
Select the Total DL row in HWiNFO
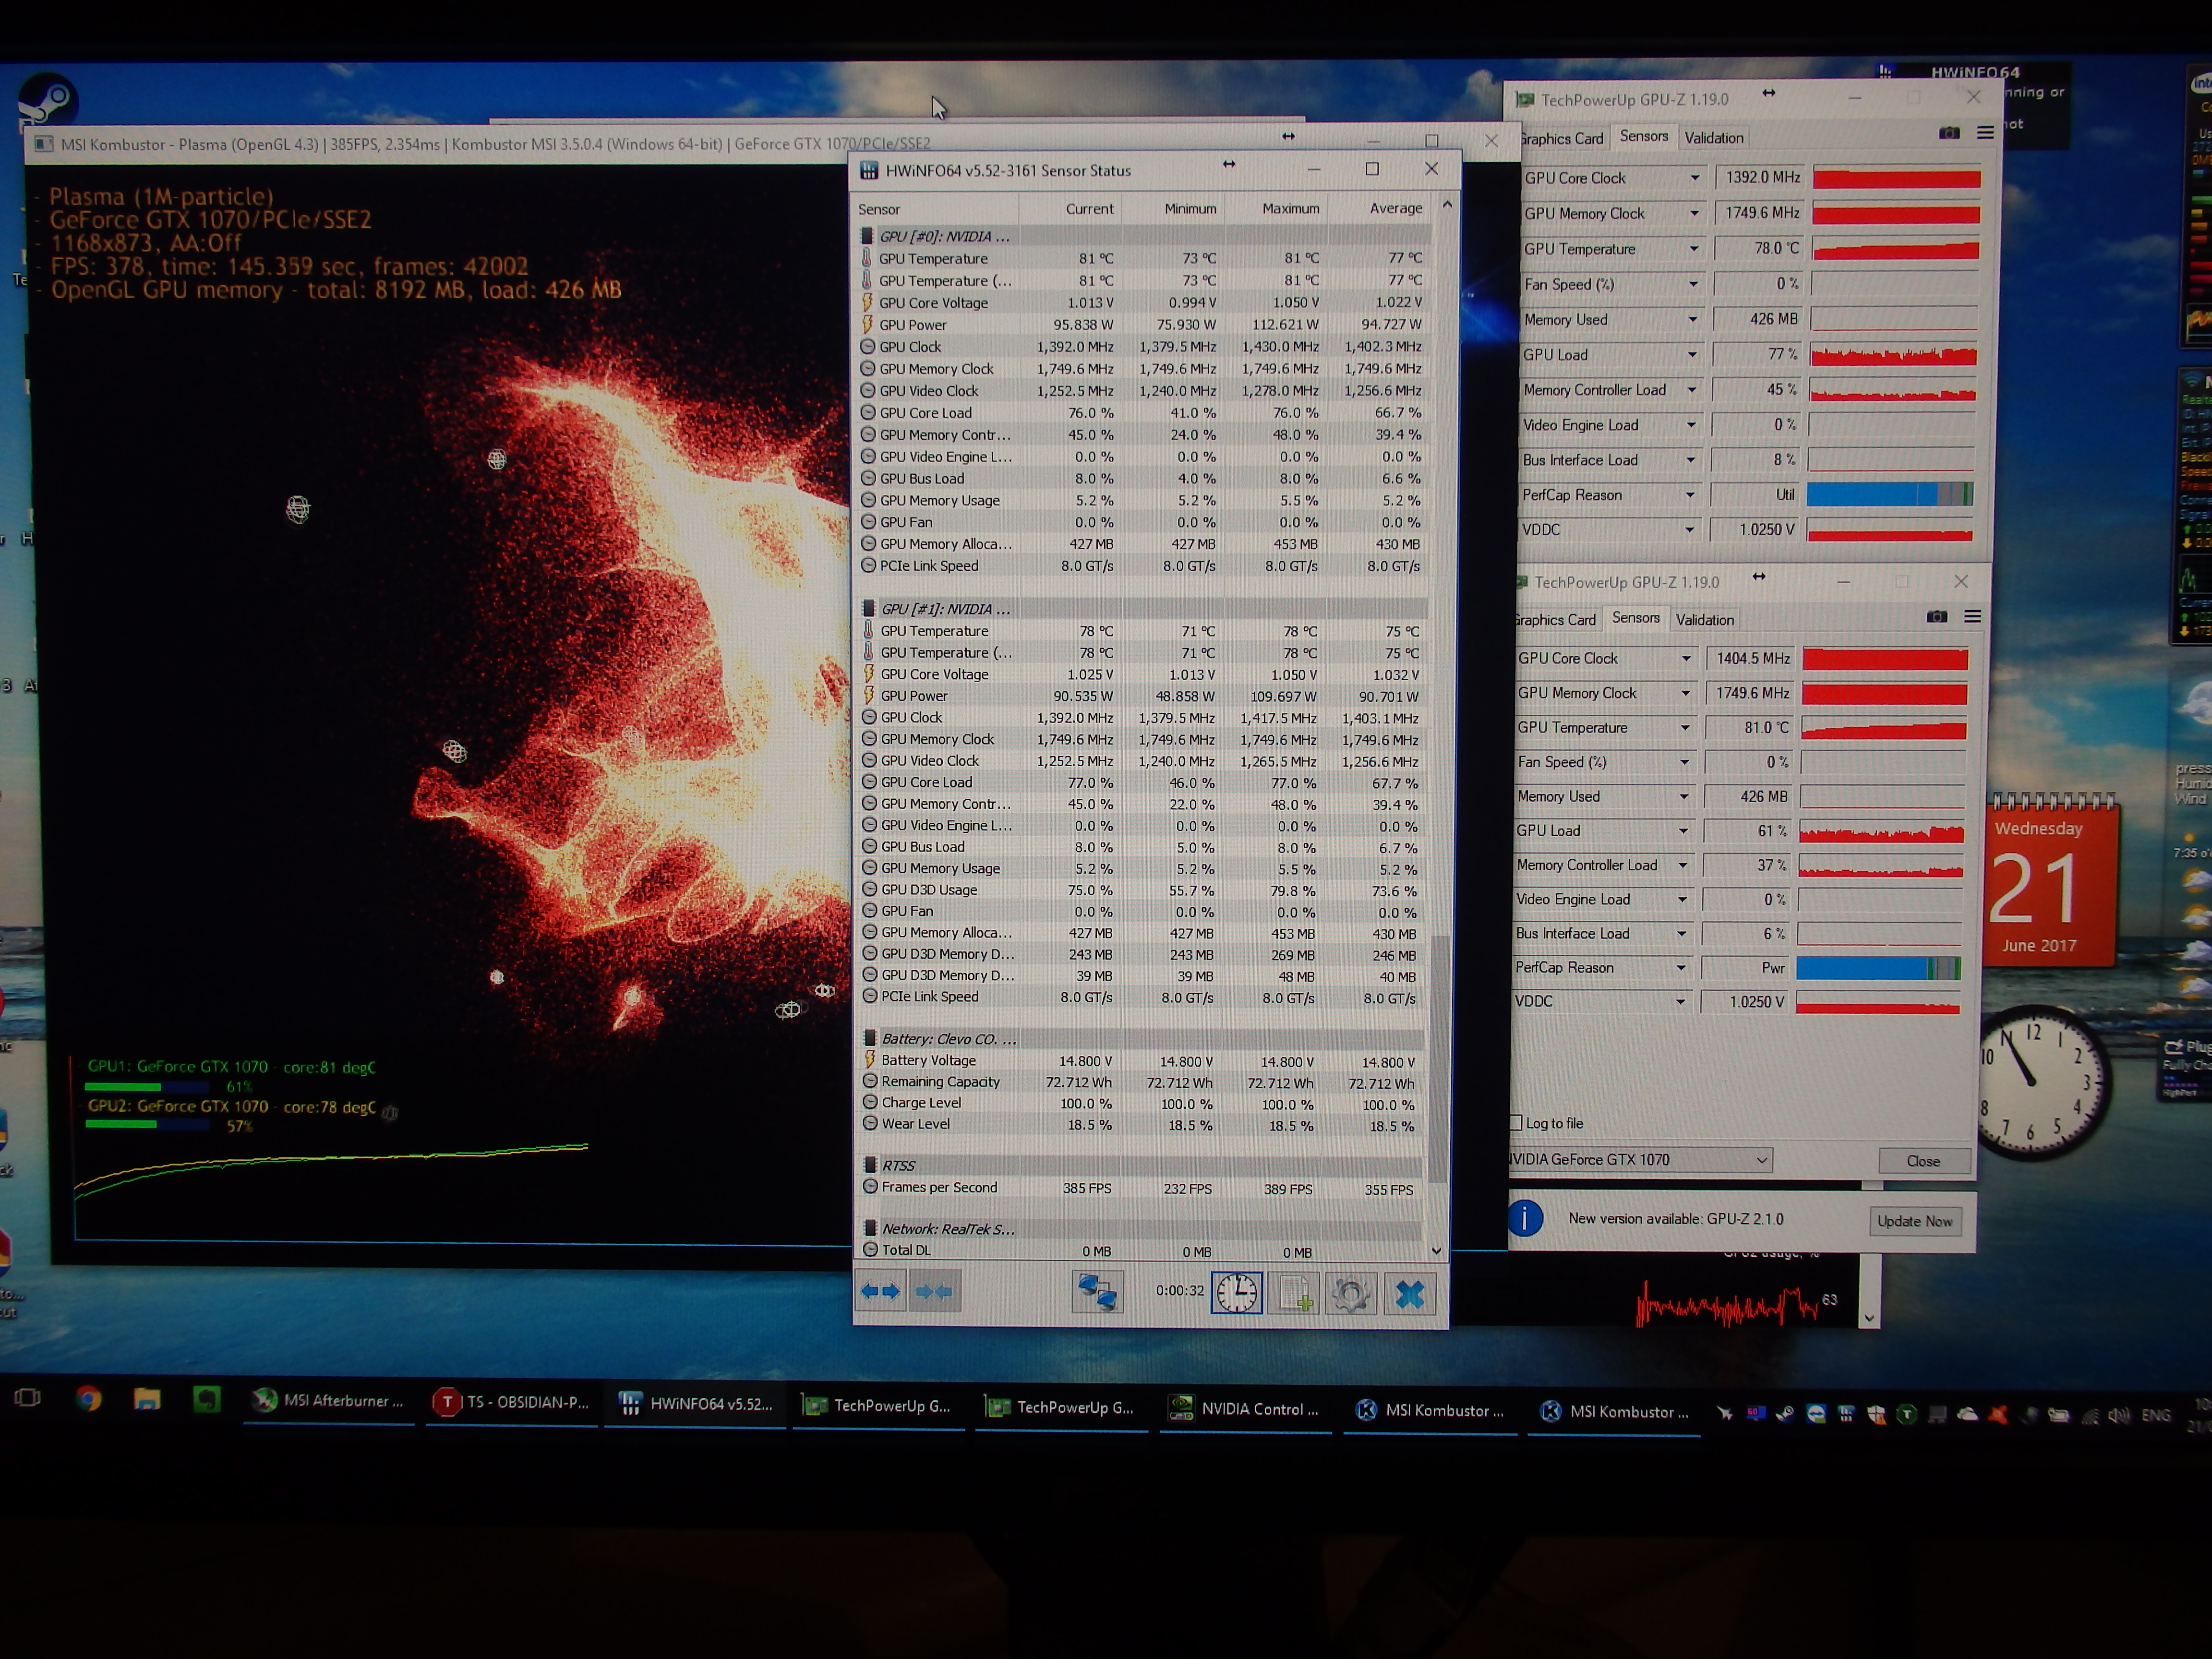[1139, 1250]
